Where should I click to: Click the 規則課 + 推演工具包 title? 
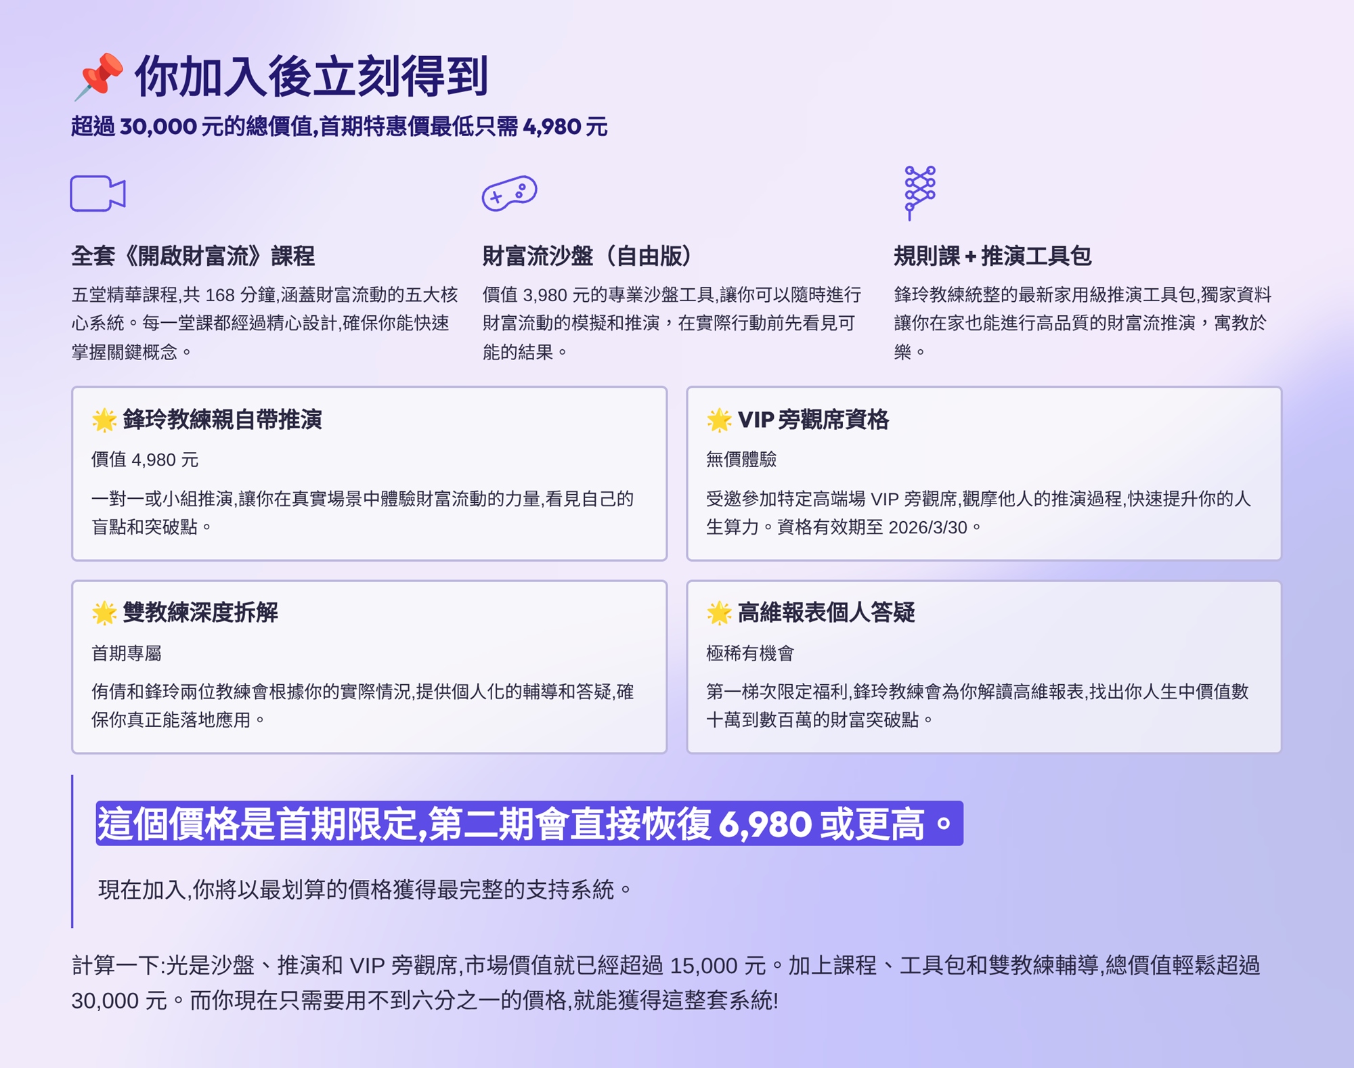click(992, 256)
